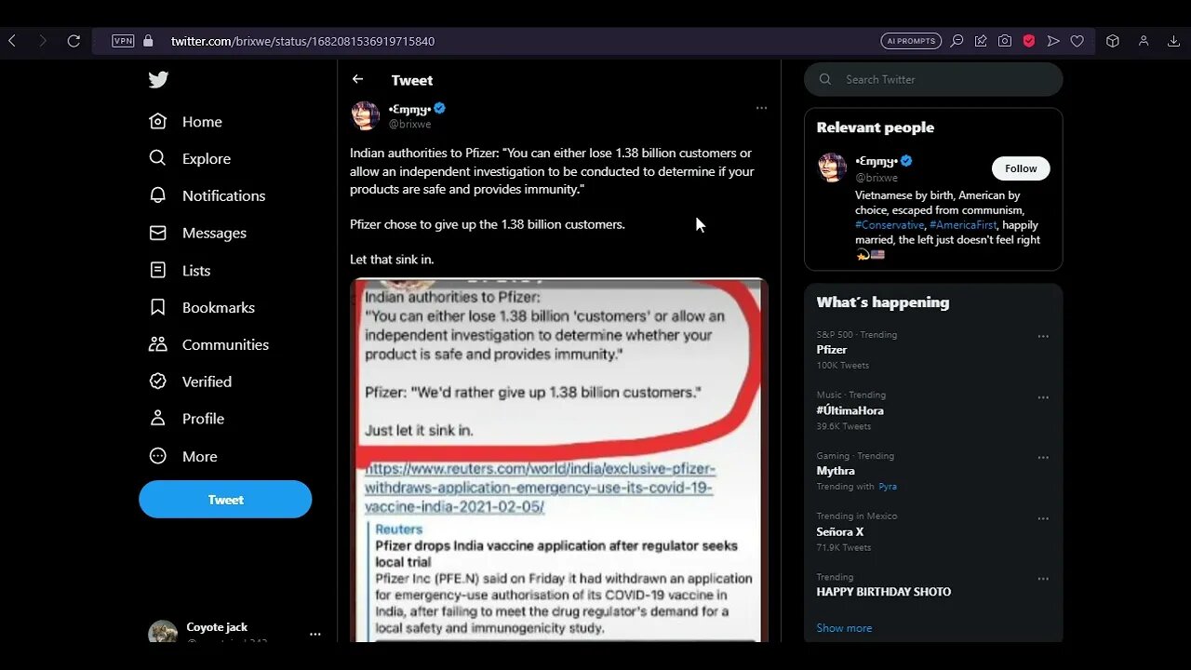Click the Verified badge icon in sidebar
This screenshot has height=670, width=1191.
pos(158,382)
